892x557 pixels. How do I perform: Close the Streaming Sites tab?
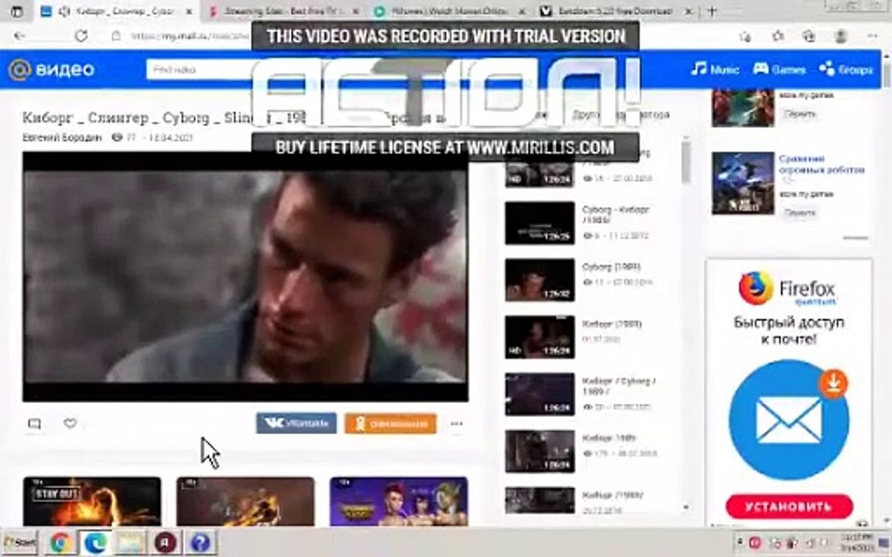click(355, 12)
